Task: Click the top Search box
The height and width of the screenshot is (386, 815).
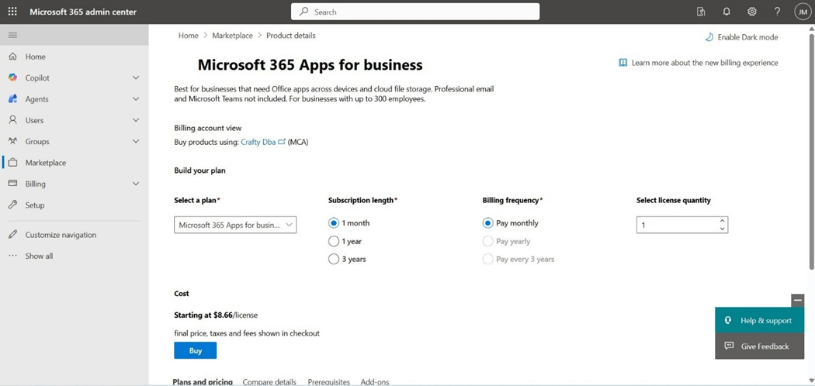Action: tap(415, 12)
